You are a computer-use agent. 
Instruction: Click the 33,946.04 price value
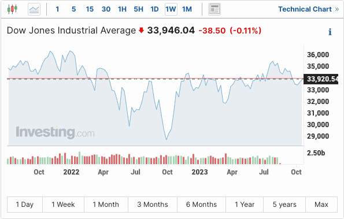coord(171,31)
